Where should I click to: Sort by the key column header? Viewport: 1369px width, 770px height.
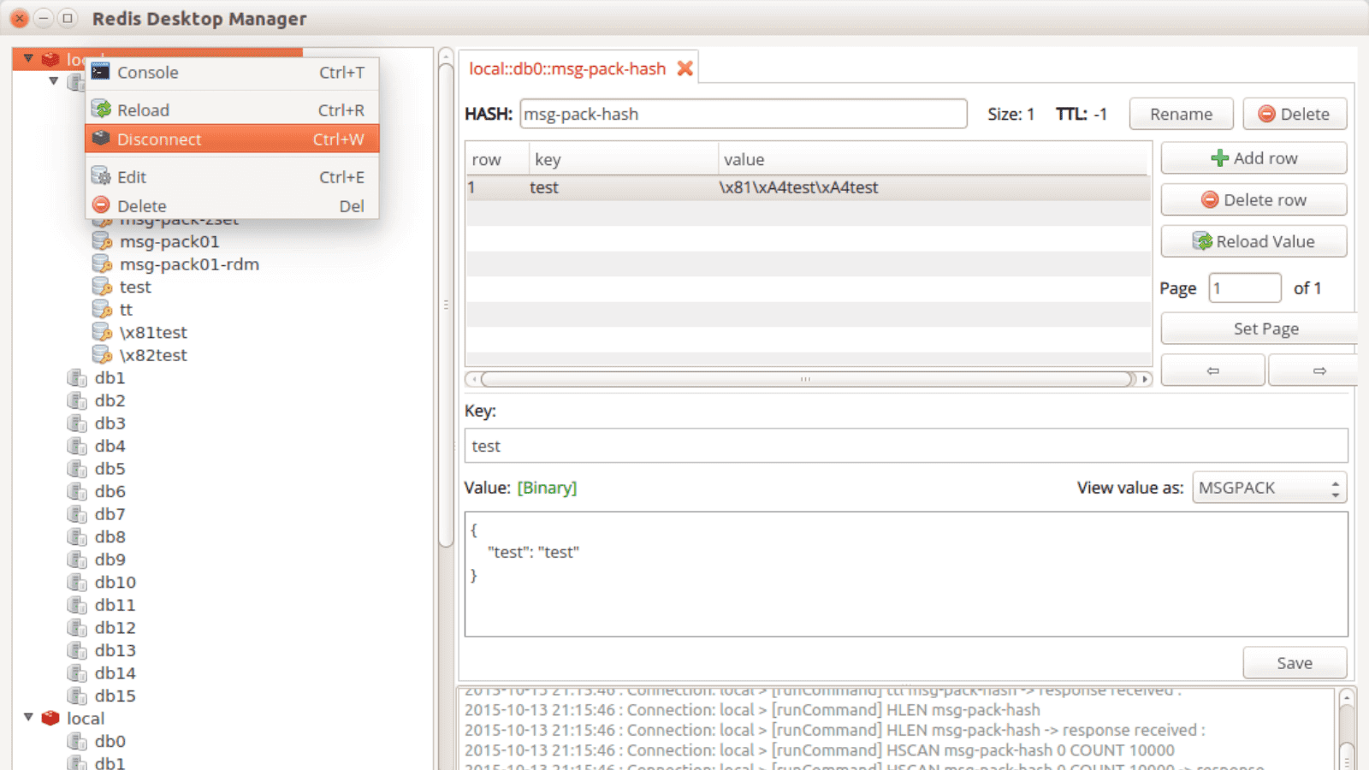pos(623,159)
